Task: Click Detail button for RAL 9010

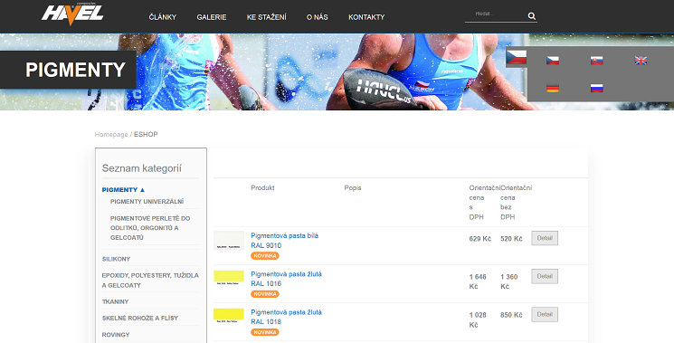Action: tap(545, 238)
